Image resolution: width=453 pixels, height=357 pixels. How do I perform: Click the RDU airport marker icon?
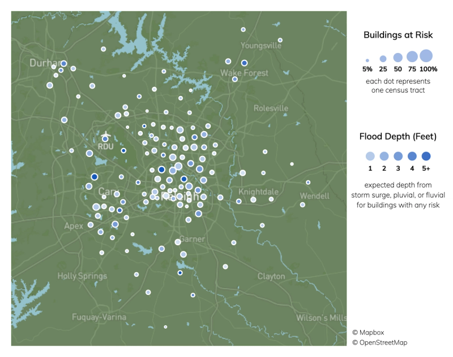[x=105, y=134]
